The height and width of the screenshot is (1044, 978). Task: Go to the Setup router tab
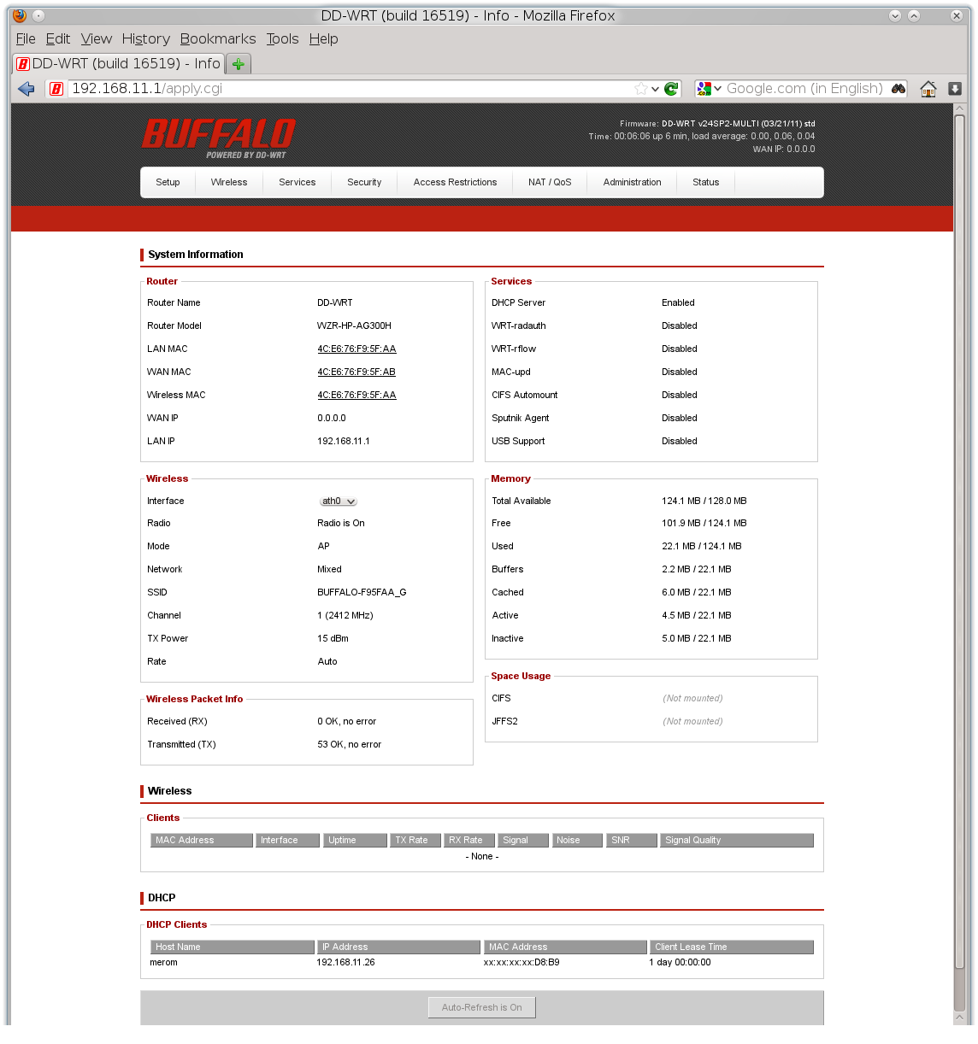tap(168, 183)
